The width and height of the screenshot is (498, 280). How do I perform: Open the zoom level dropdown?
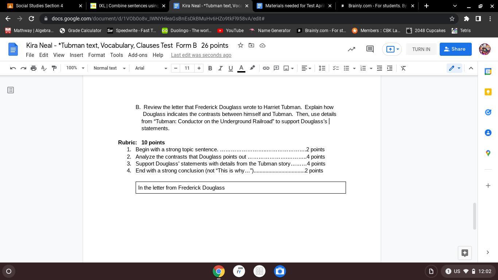[x=75, y=68]
